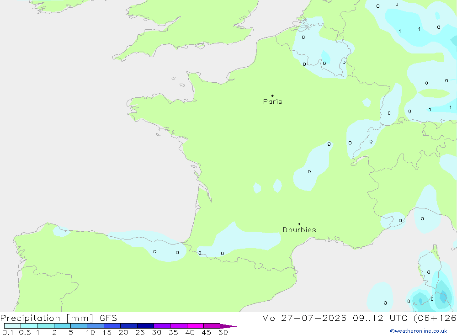This screenshot has width=457, height=335.
Task: Select the 0.1 mm legend color swatch
Action: click(x=12, y=326)
